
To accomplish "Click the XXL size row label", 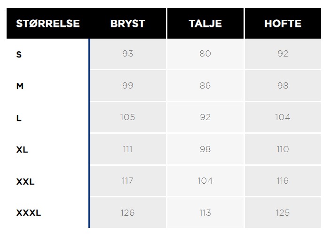I will coord(25,182).
